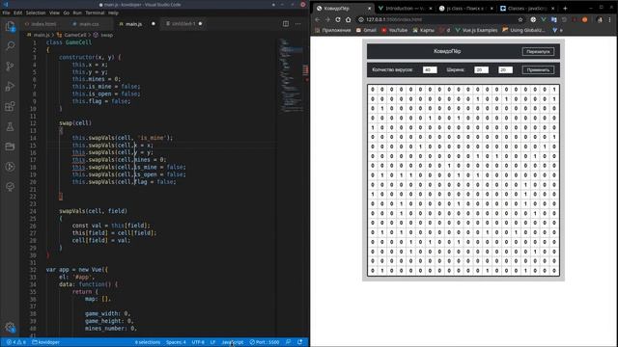Open the Карты bookmark
618x347 pixels.
423,30
